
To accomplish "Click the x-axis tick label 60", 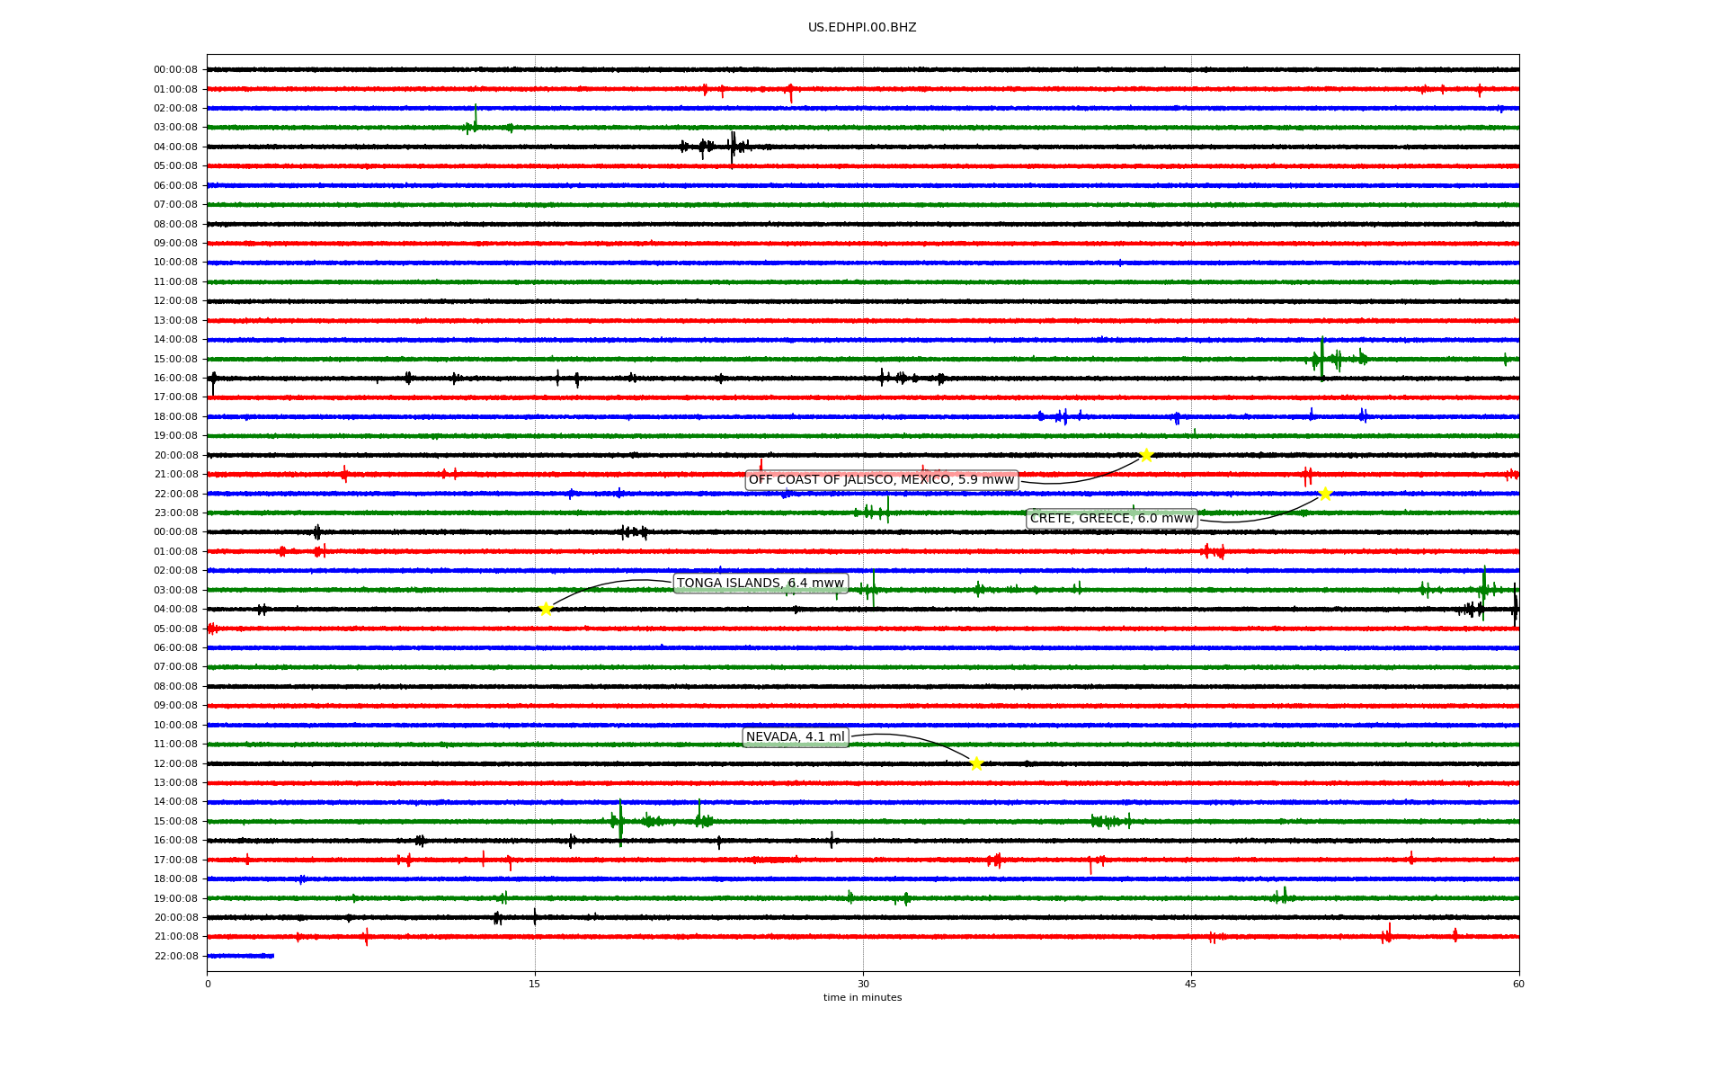I will 1518,984.
